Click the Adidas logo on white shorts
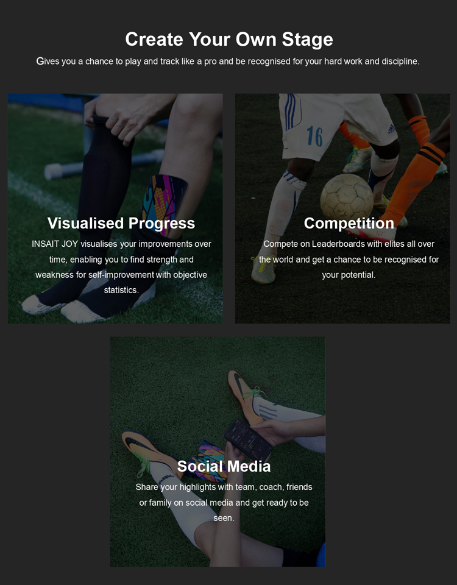Viewport: 457px width, 585px height. pyautogui.click(x=391, y=129)
